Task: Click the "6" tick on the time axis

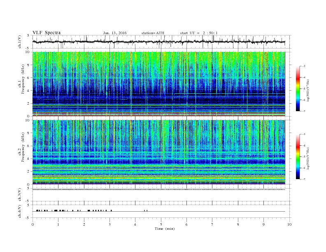Action: click(x=186, y=224)
